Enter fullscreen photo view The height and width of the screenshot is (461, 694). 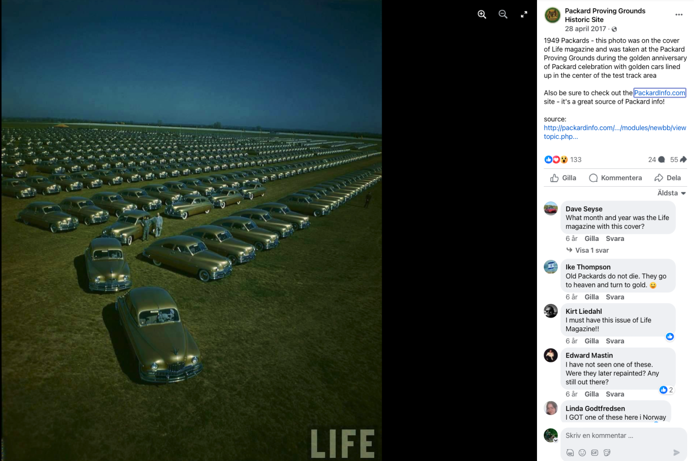coord(524,14)
